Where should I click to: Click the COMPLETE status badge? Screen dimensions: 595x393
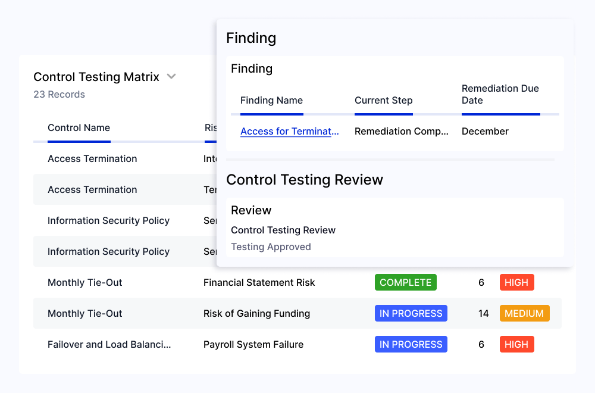point(406,282)
